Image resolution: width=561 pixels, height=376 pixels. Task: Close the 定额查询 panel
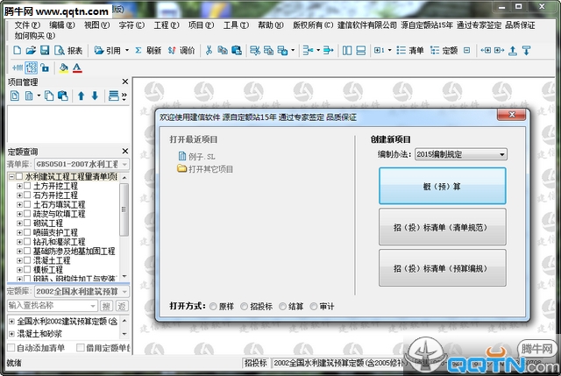[x=124, y=151]
